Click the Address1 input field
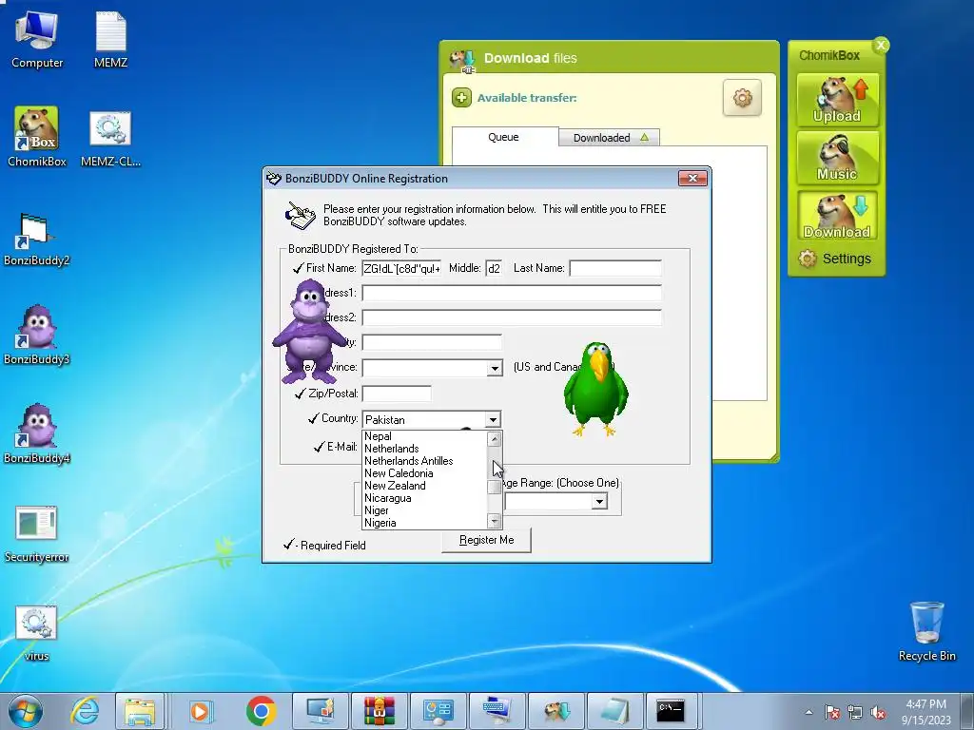The image size is (974, 730). (x=512, y=293)
